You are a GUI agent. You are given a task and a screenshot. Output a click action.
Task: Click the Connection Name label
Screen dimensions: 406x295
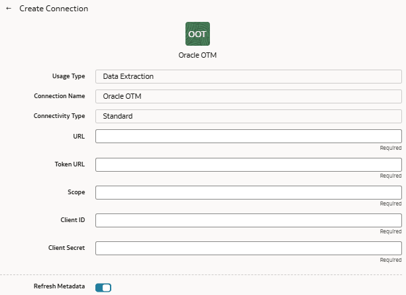pos(60,96)
